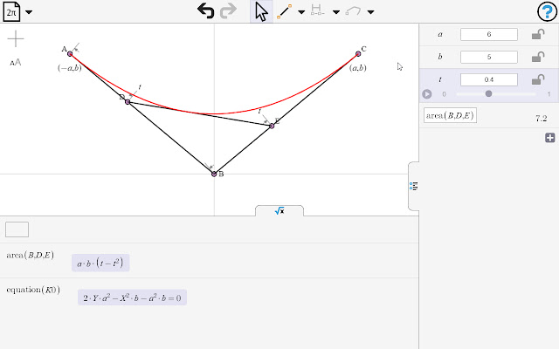Expand the constraint tool dropdown arrow
This screenshot has width=559, height=349.
(x=335, y=12)
